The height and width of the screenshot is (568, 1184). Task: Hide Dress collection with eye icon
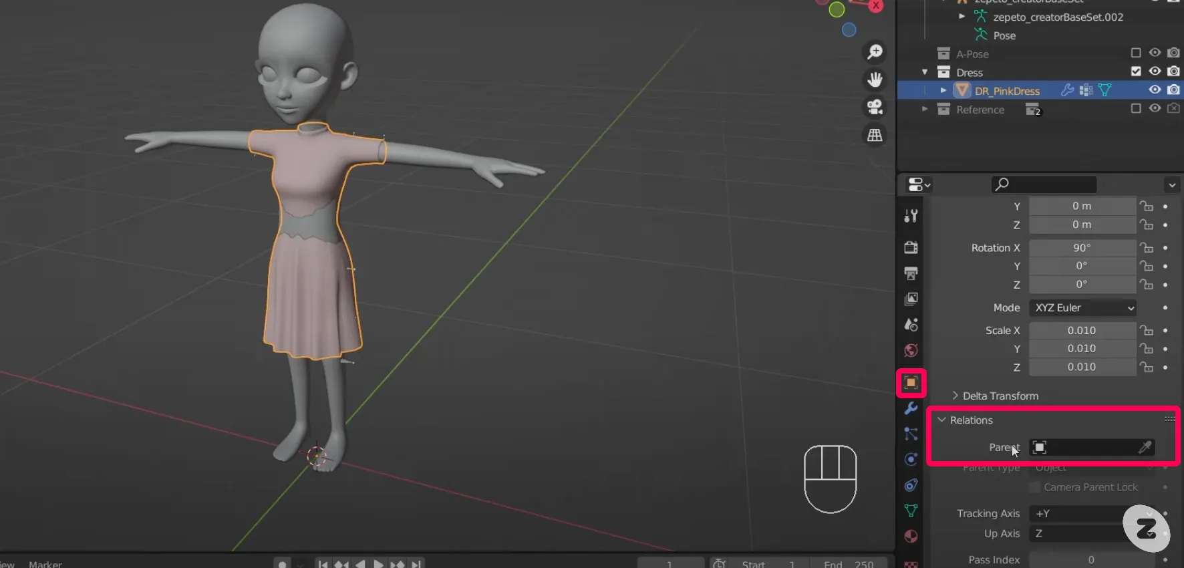(x=1155, y=71)
